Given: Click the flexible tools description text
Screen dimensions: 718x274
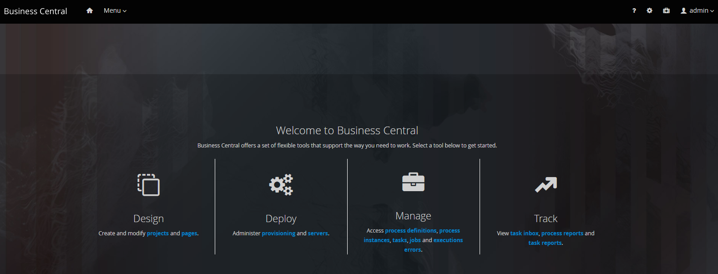Looking at the screenshot, I should (x=347, y=146).
